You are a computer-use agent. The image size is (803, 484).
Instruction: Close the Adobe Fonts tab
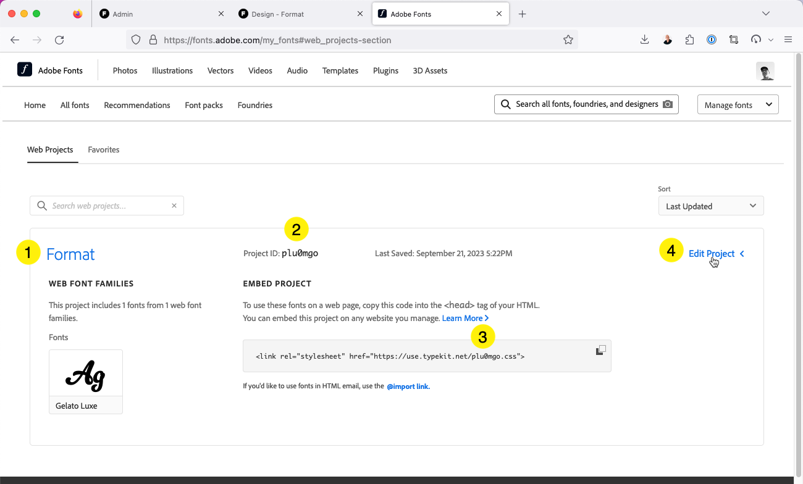(499, 14)
